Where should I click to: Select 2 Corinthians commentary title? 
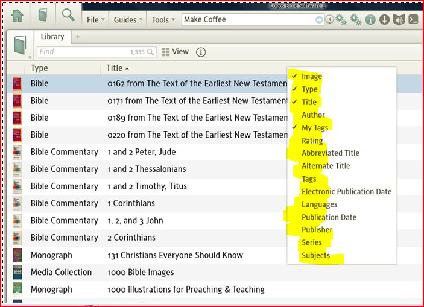tap(131, 238)
